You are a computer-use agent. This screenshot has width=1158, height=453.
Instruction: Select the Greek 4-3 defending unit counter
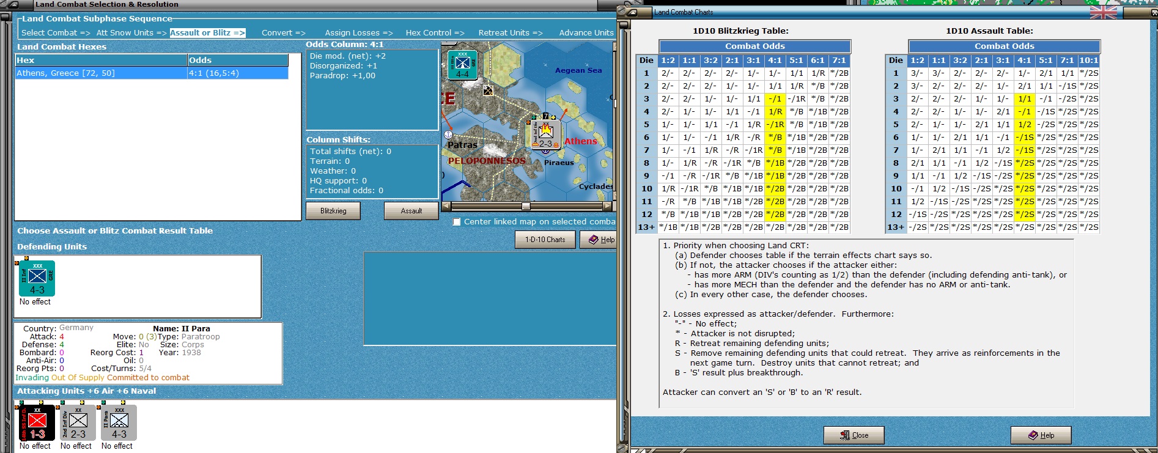[x=37, y=278]
